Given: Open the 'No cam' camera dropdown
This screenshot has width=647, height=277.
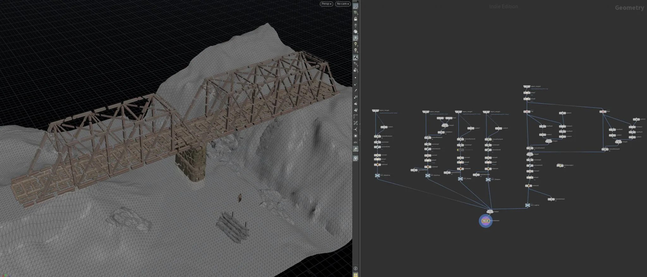Looking at the screenshot, I should tap(343, 4).
